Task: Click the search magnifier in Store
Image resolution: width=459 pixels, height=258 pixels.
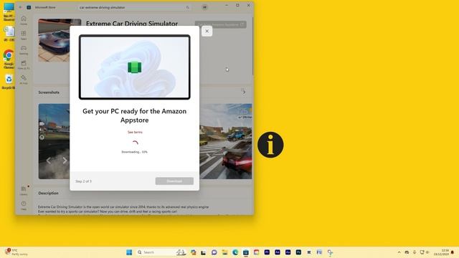Action: click(188, 7)
